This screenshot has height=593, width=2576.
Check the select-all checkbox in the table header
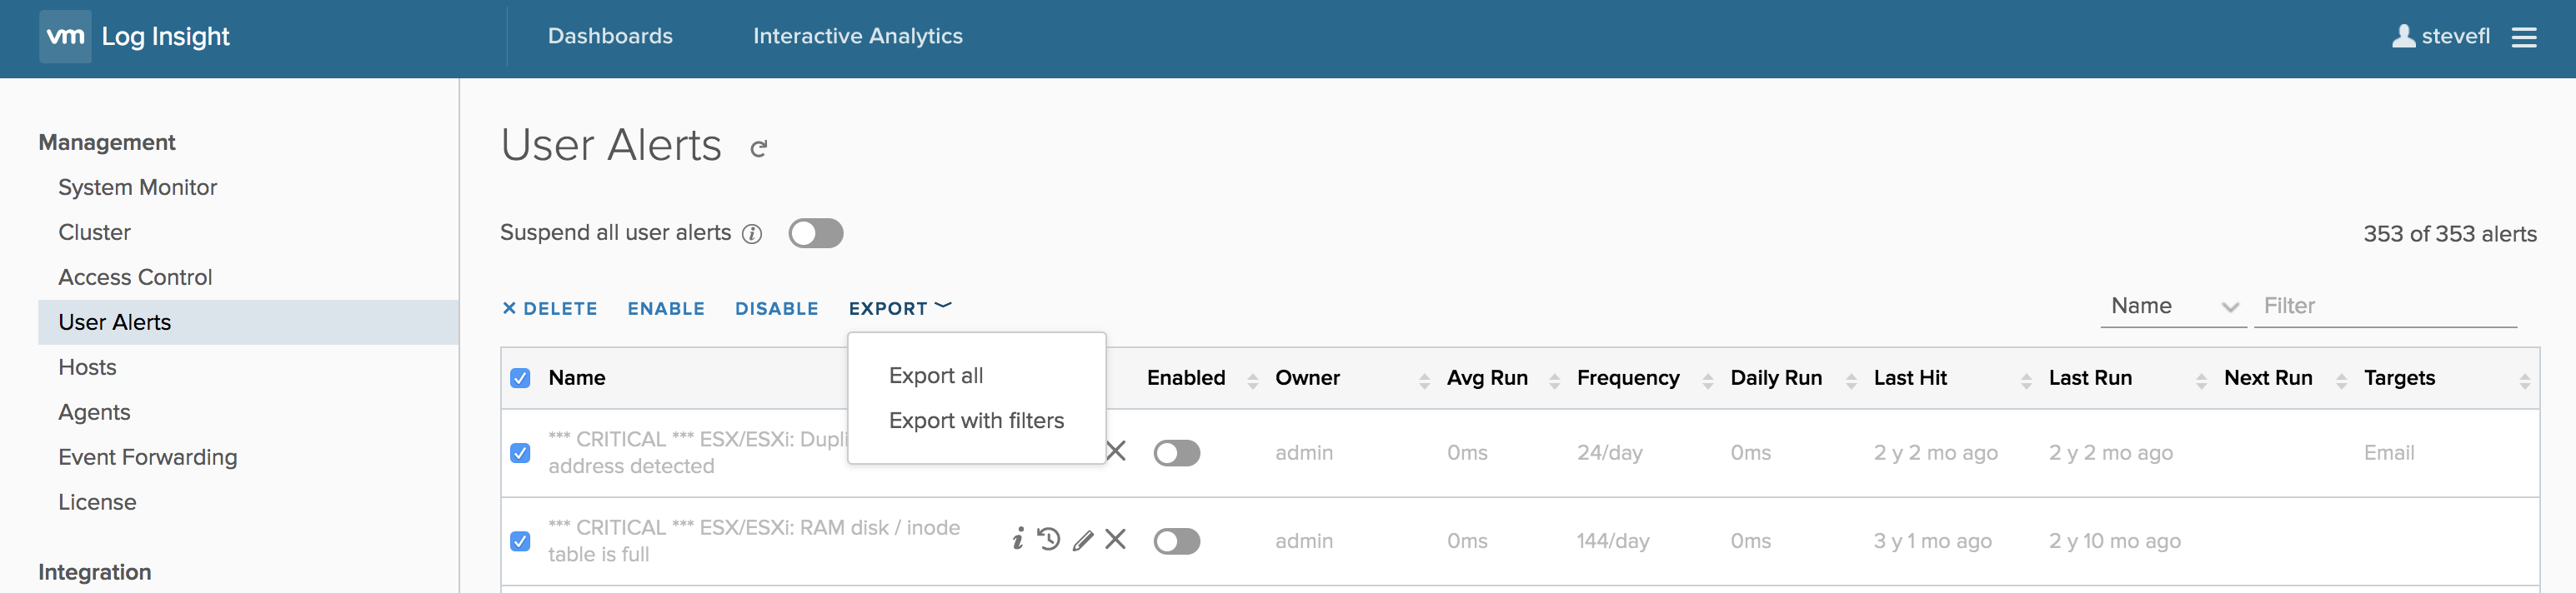(520, 378)
